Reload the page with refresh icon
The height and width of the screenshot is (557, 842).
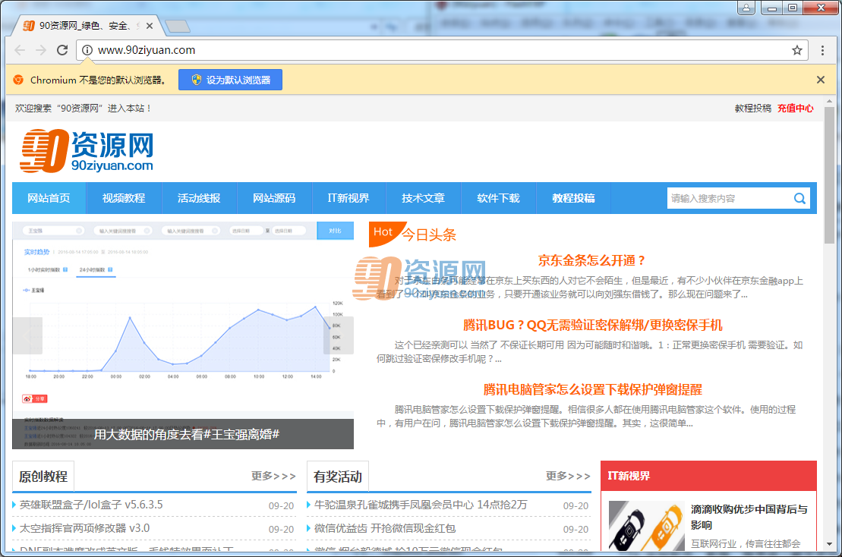pos(62,50)
